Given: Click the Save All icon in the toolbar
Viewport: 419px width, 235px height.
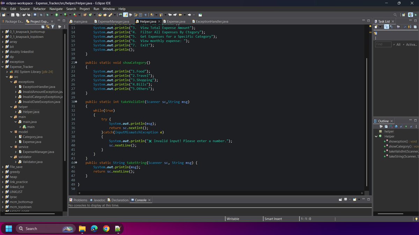Looking at the screenshot, I should (x=17, y=15).
